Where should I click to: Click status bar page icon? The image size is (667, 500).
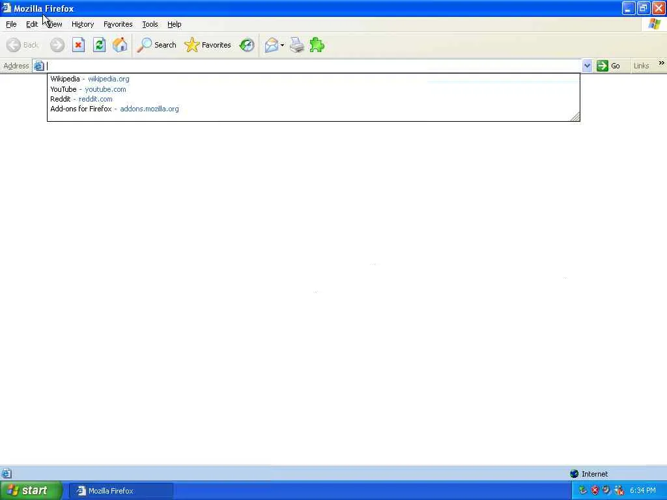click(6, 474)
